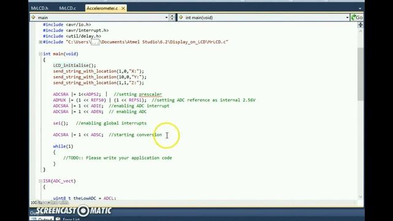Click the #include <util/delay.h> line
Screen dimensions: 393x221
[x=72, y=36]
